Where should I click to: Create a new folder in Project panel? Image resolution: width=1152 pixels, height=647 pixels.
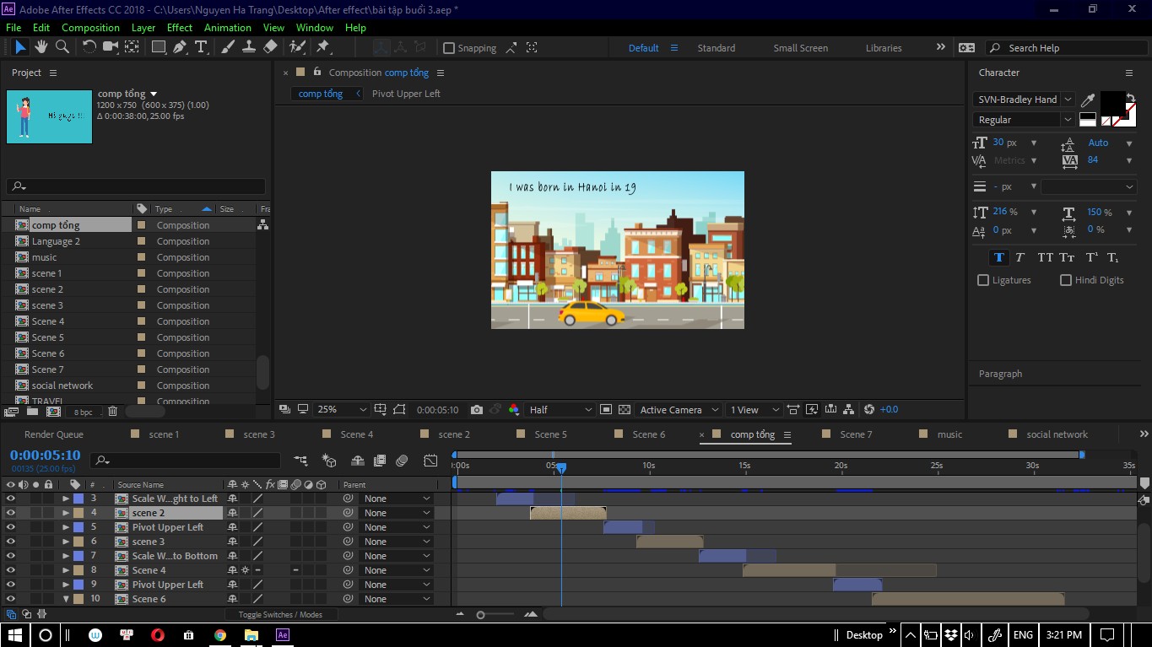(32, 412)
